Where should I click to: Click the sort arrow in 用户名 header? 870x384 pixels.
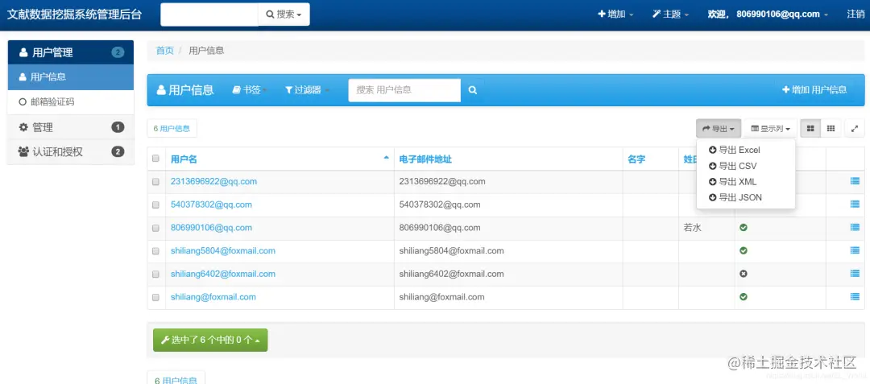tap(386, 158)
